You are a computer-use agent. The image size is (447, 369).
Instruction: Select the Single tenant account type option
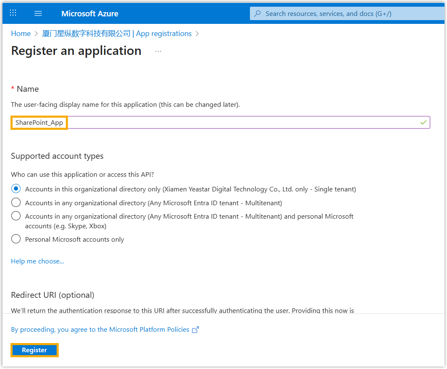[x=16, y=189]
